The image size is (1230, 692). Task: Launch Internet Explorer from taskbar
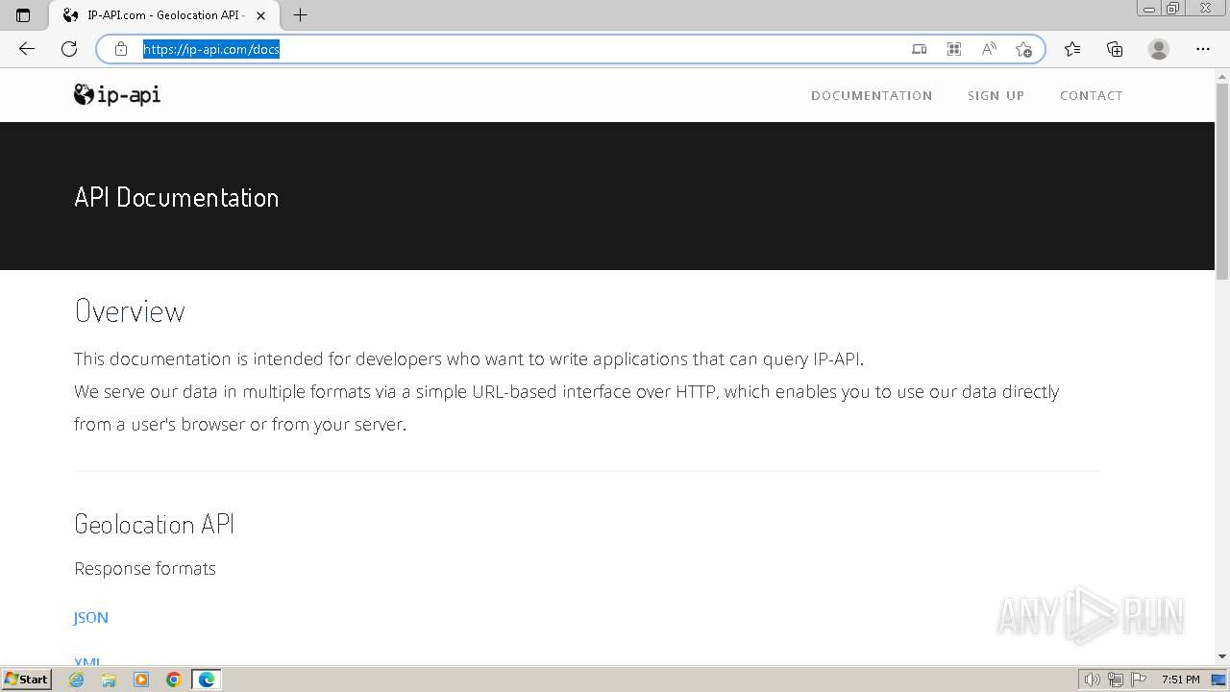coord(77,680)
